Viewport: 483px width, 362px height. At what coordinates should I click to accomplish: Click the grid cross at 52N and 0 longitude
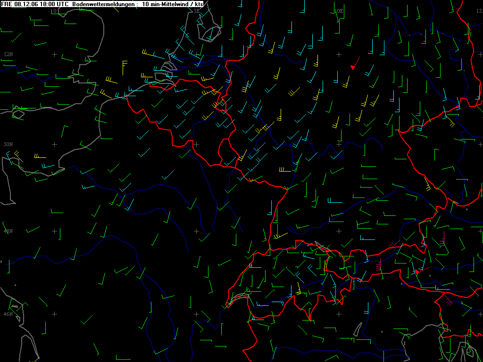[x=54, y=55]
